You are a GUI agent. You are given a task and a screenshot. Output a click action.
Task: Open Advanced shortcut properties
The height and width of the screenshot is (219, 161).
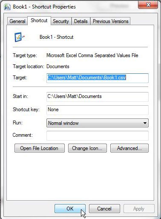pos(129,148)
